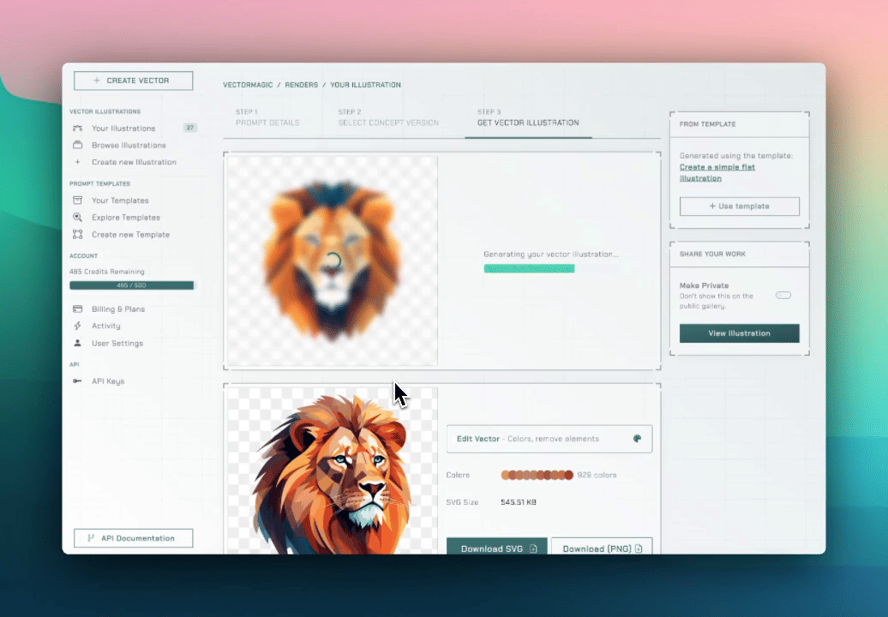
Task: Click the Download SVG button
Action: click(497, 548)
